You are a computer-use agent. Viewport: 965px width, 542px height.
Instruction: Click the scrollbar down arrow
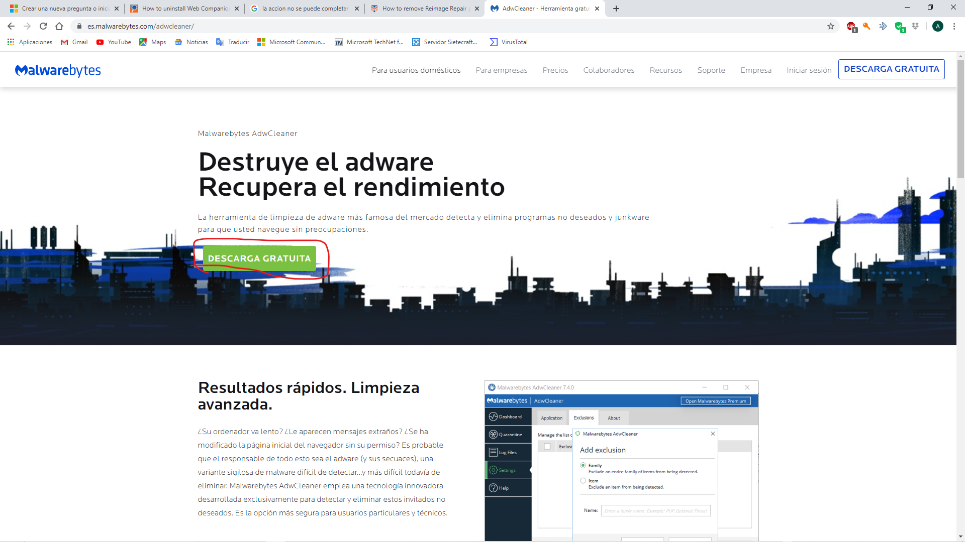(x=960, y=536)
